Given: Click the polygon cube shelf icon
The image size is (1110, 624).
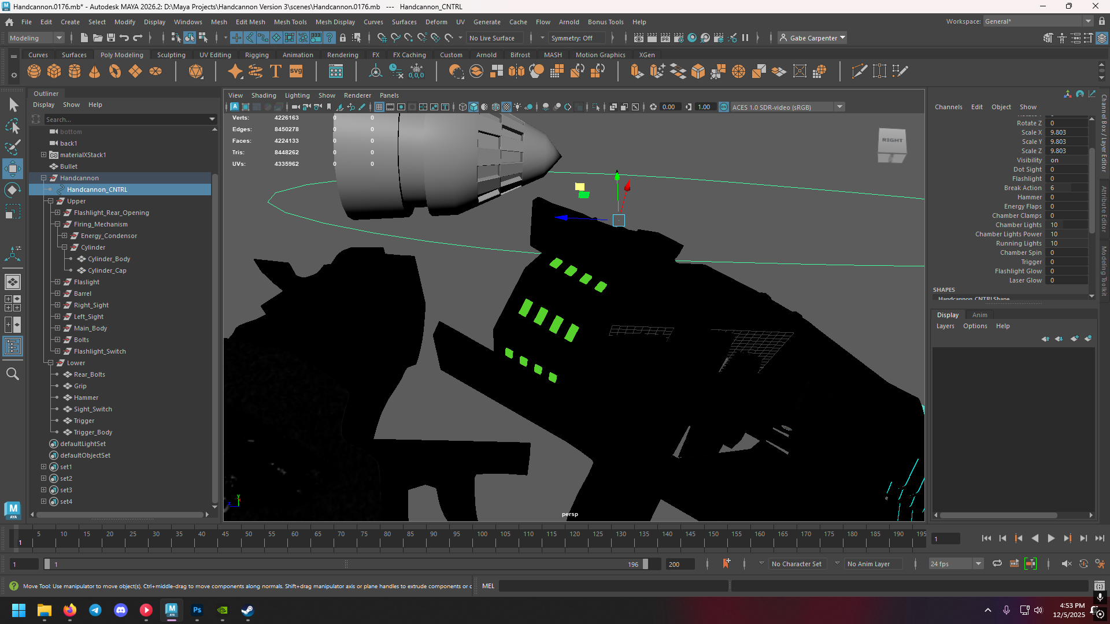Looking at the screenshot, I should [x=54, y=72].
